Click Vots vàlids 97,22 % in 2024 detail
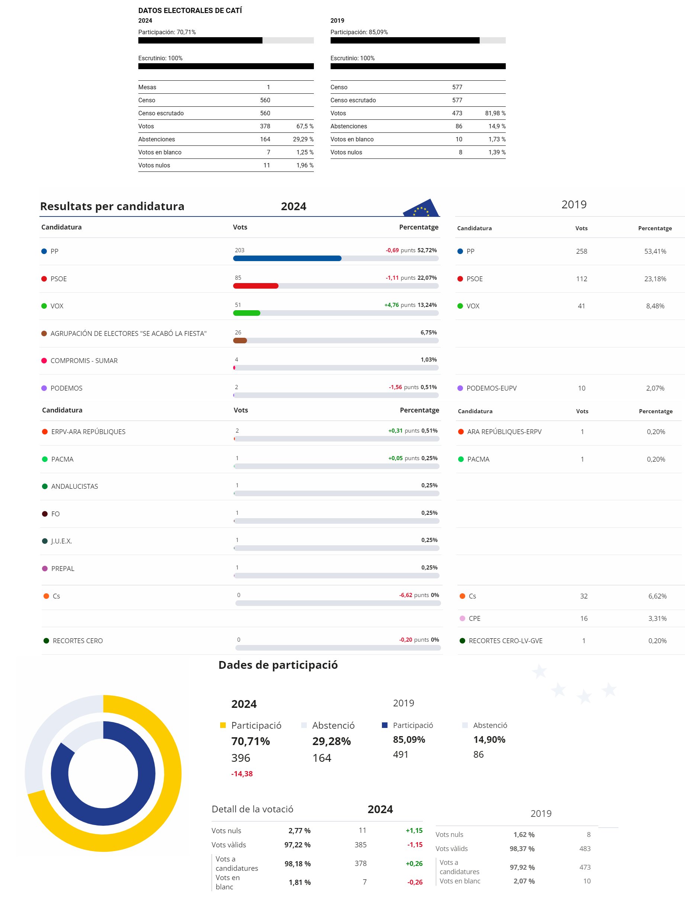 [297, 844]
